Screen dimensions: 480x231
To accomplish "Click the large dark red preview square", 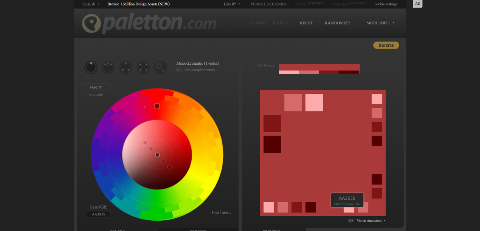I will [x=272, y=123].
